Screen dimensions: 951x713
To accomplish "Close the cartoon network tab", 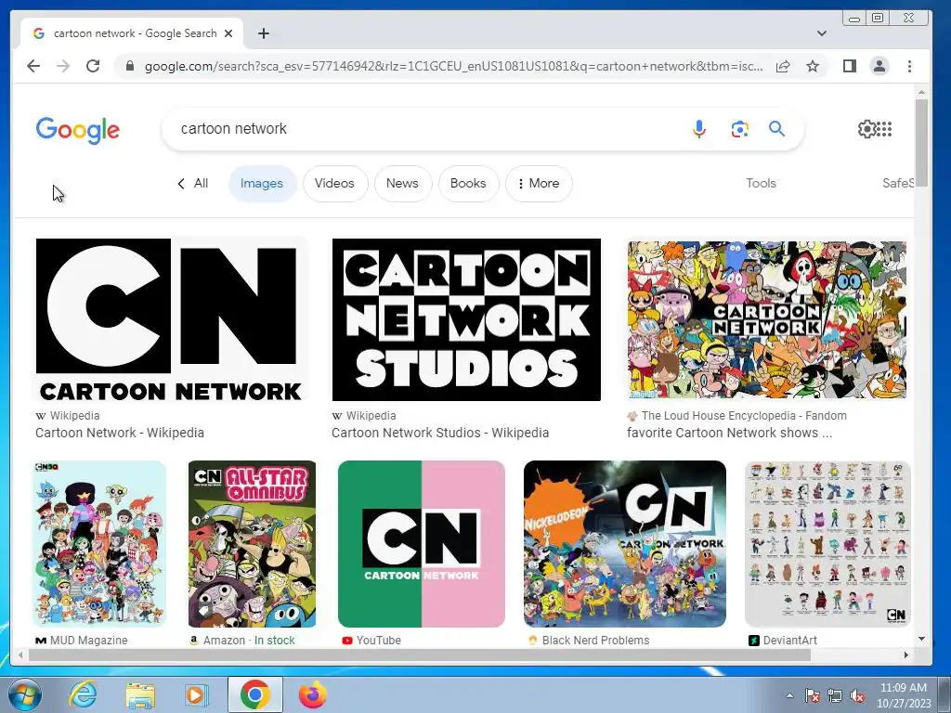I will [228, 33].
